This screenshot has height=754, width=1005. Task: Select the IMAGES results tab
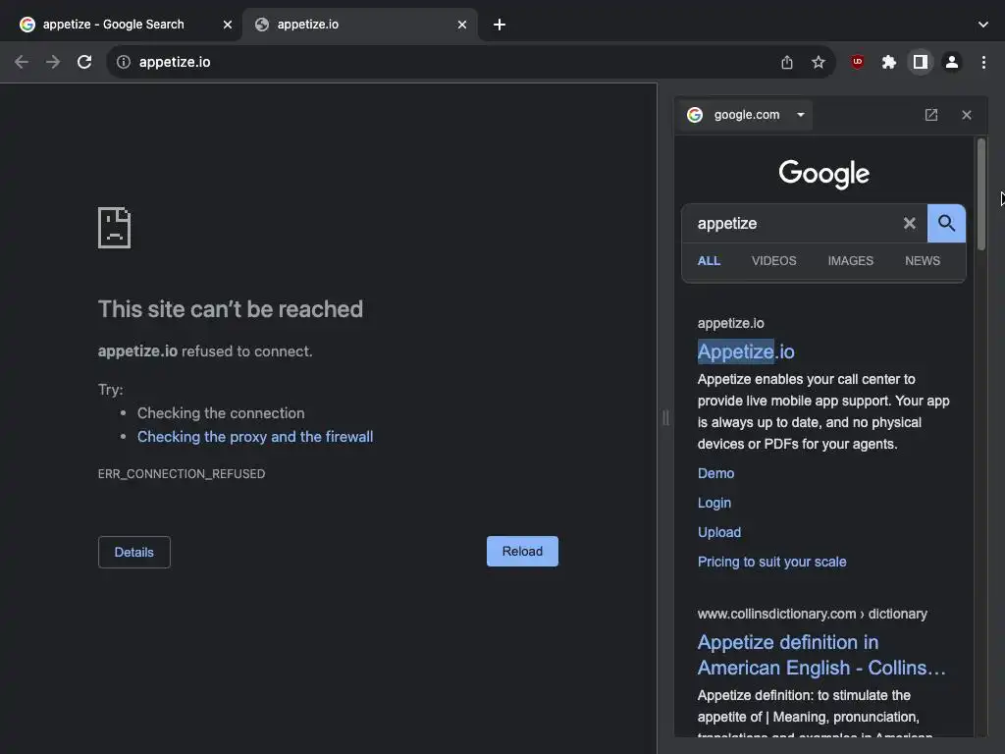851,261
